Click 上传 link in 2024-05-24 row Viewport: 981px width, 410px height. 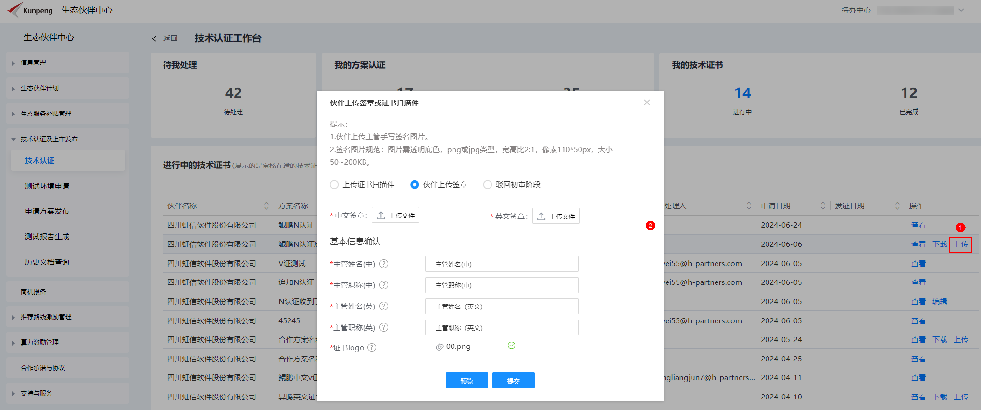(961, 340)
